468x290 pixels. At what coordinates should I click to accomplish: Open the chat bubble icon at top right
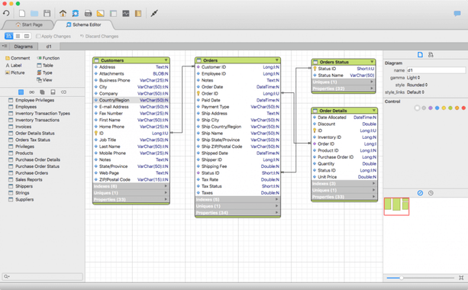[457, 14]
